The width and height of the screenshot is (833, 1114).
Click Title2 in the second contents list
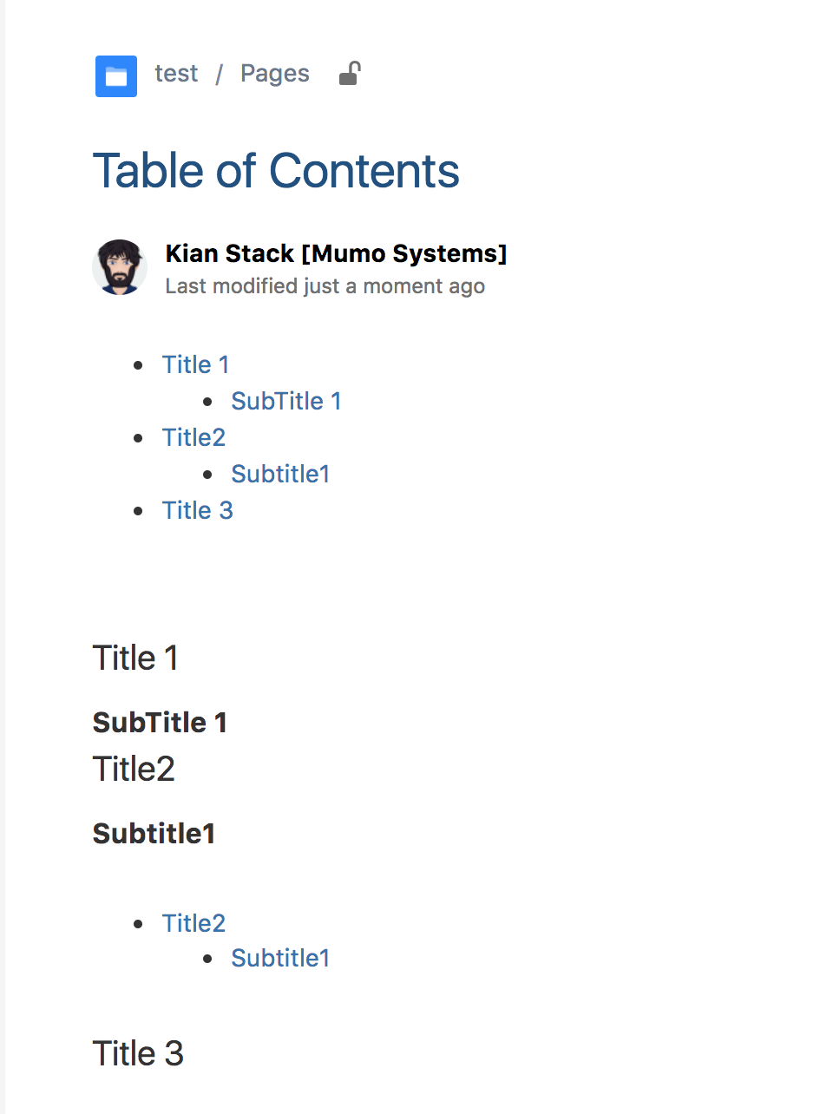pos(193,923)
